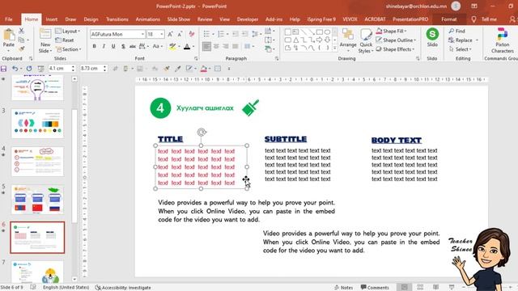The image size is (518, 291).
Task: Click the eyedropper icon in quick access toolbar
Action: tap(178, 69)
